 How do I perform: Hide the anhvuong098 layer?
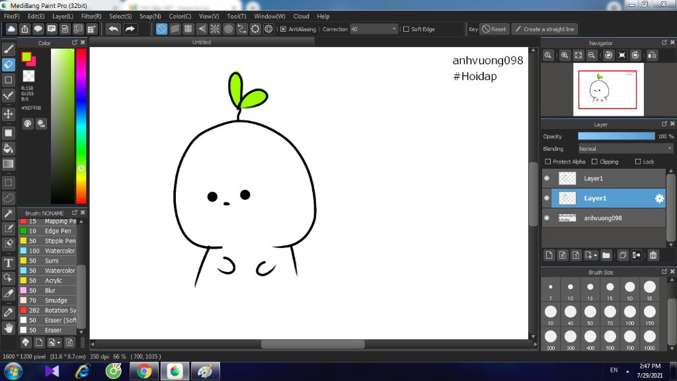click(547, 218)
